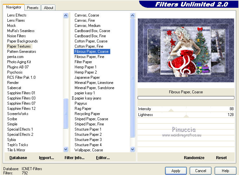The width and height of the screenshot is (239, 175).
Task: Choose the Canvas, Medium filter
Action: tap(88, 26)
